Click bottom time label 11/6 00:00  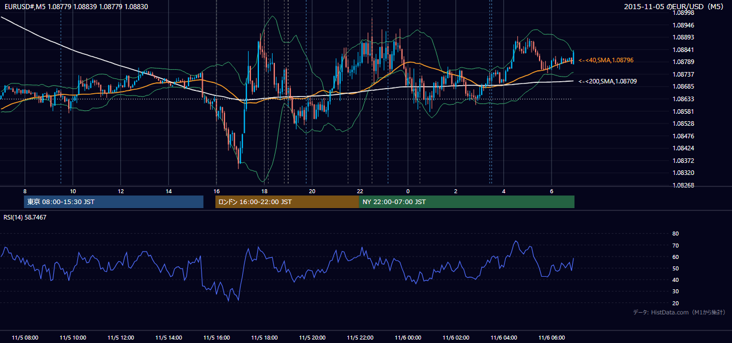[408, 338]
